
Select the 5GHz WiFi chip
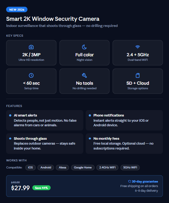[x=130, y=168]
